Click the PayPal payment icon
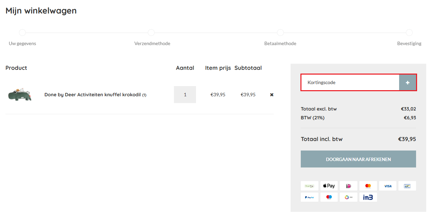432x219 pixels. 309,197
